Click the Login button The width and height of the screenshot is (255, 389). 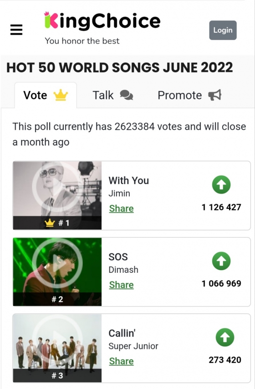(x=223, y=30)
